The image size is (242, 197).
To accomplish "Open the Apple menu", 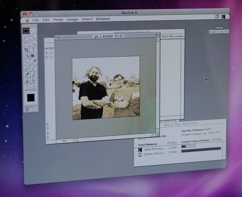I will pyautogui.click(x=27, y=20).
